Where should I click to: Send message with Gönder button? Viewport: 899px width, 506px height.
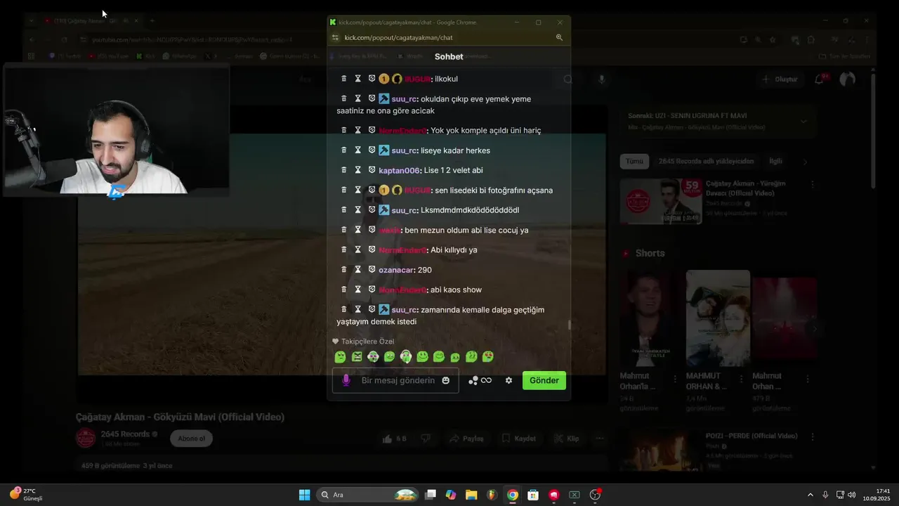pos(544,380)
